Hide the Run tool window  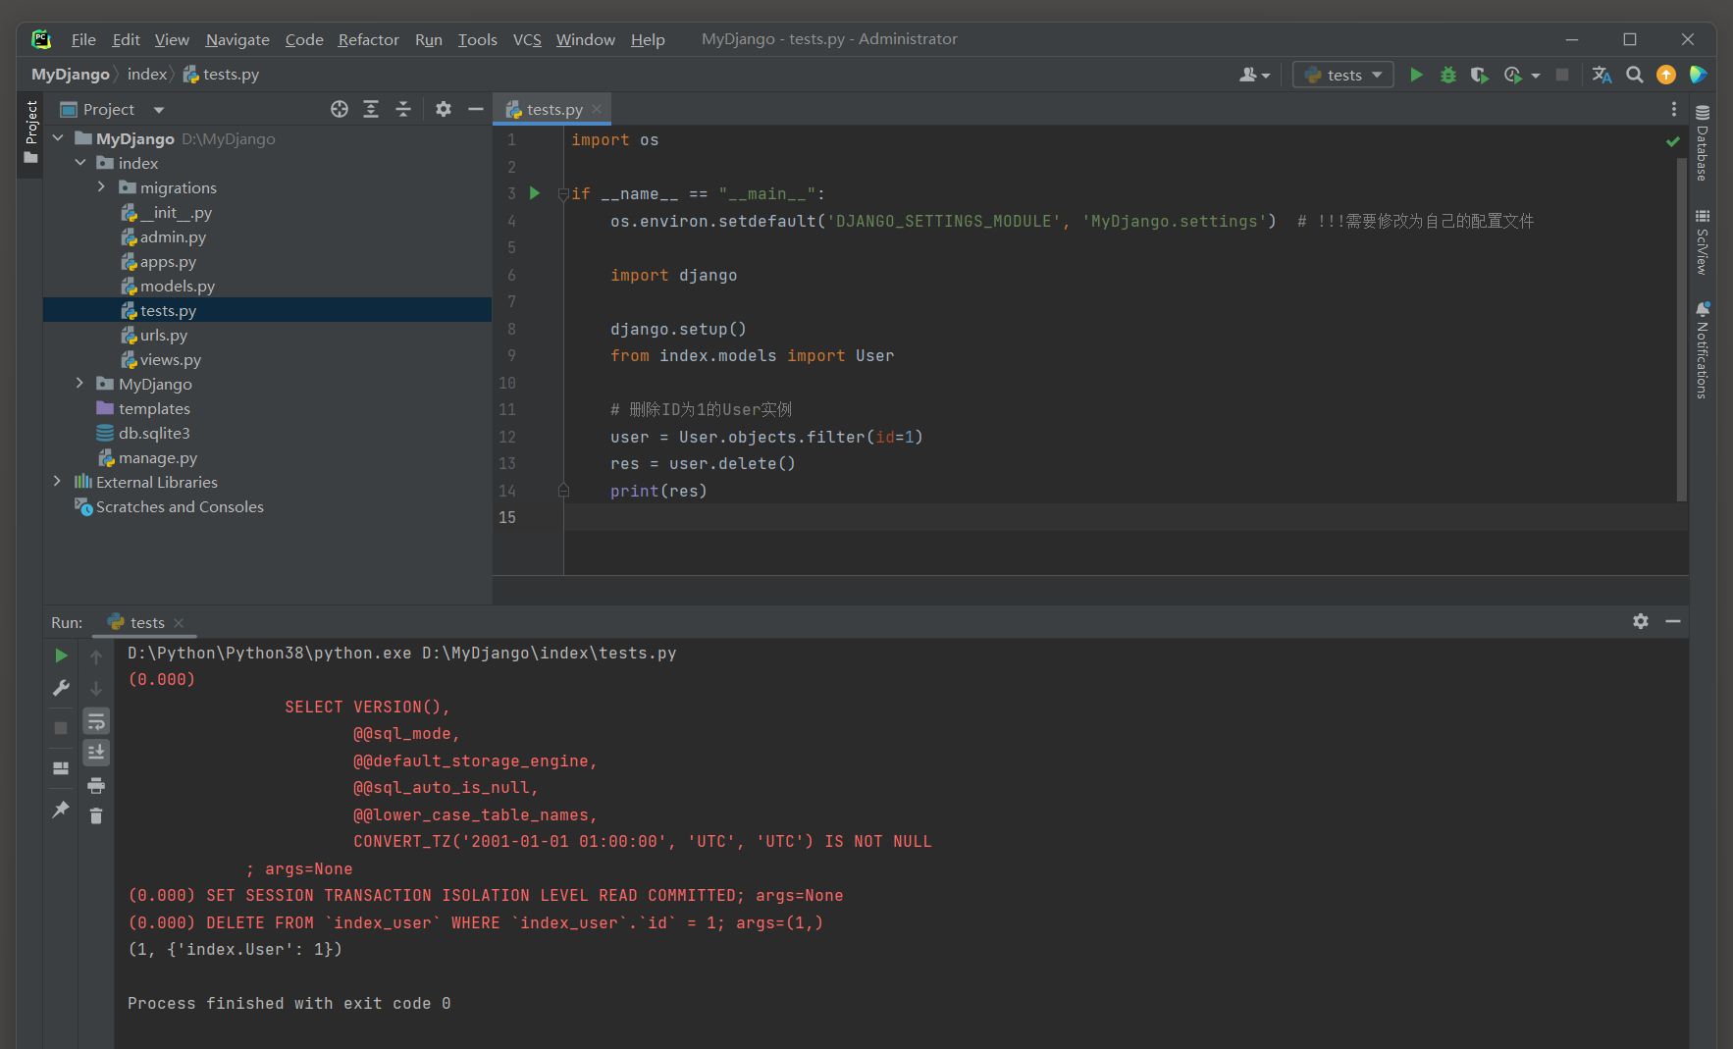(x=1673, y=621)
